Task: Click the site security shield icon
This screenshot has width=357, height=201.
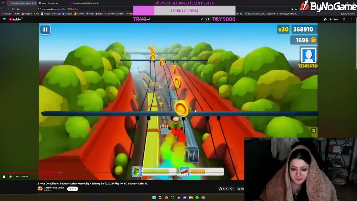Action: pos(39,9)
